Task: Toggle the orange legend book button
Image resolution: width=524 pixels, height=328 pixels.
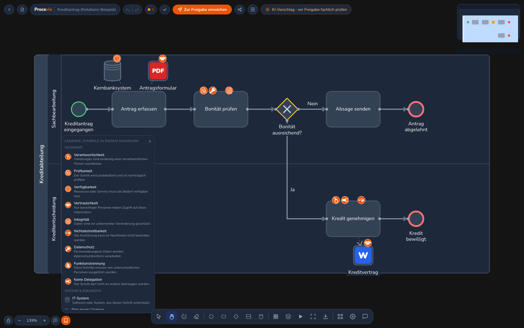Action: pos(66,320)
